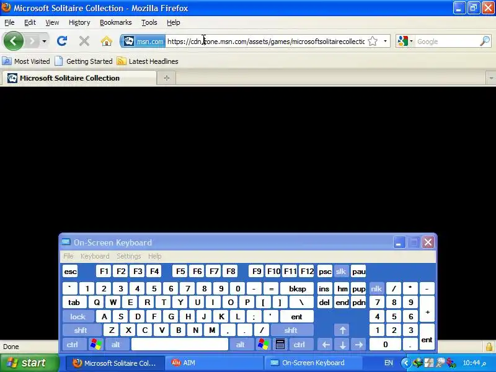Click the space bar key
Viewport: 496px width, 372px height.
click(179, 344)
